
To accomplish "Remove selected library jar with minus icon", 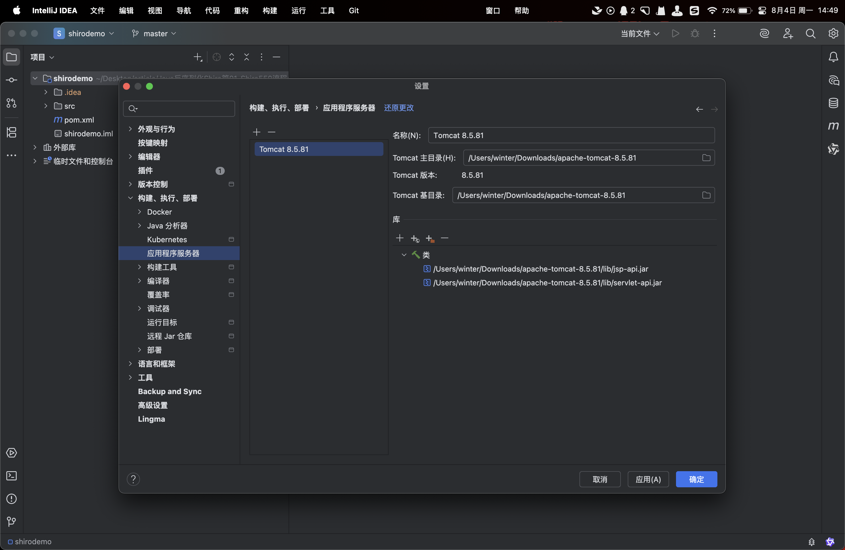I will [445, 238].
